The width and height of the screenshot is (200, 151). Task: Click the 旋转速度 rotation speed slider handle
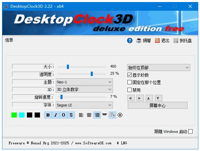coord(62,97)
